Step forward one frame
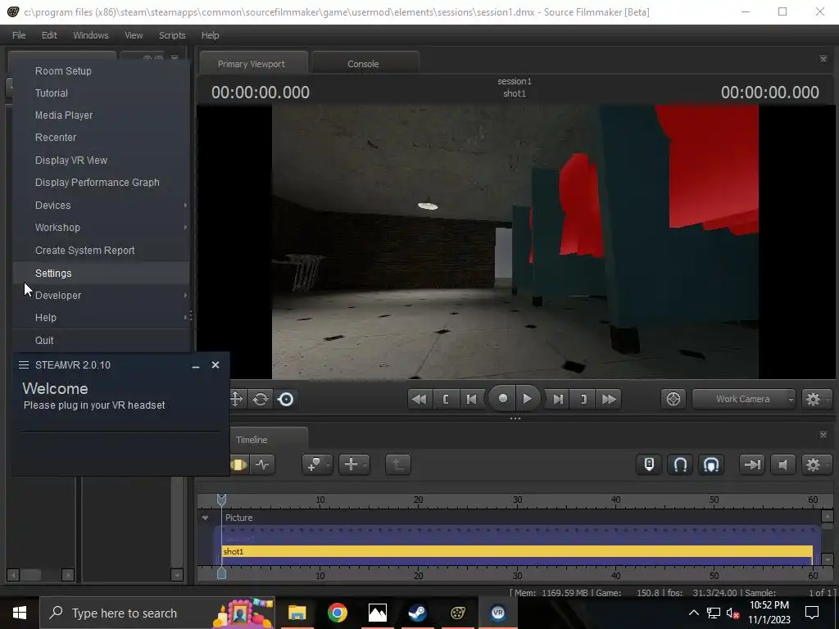 pos(557,399)
